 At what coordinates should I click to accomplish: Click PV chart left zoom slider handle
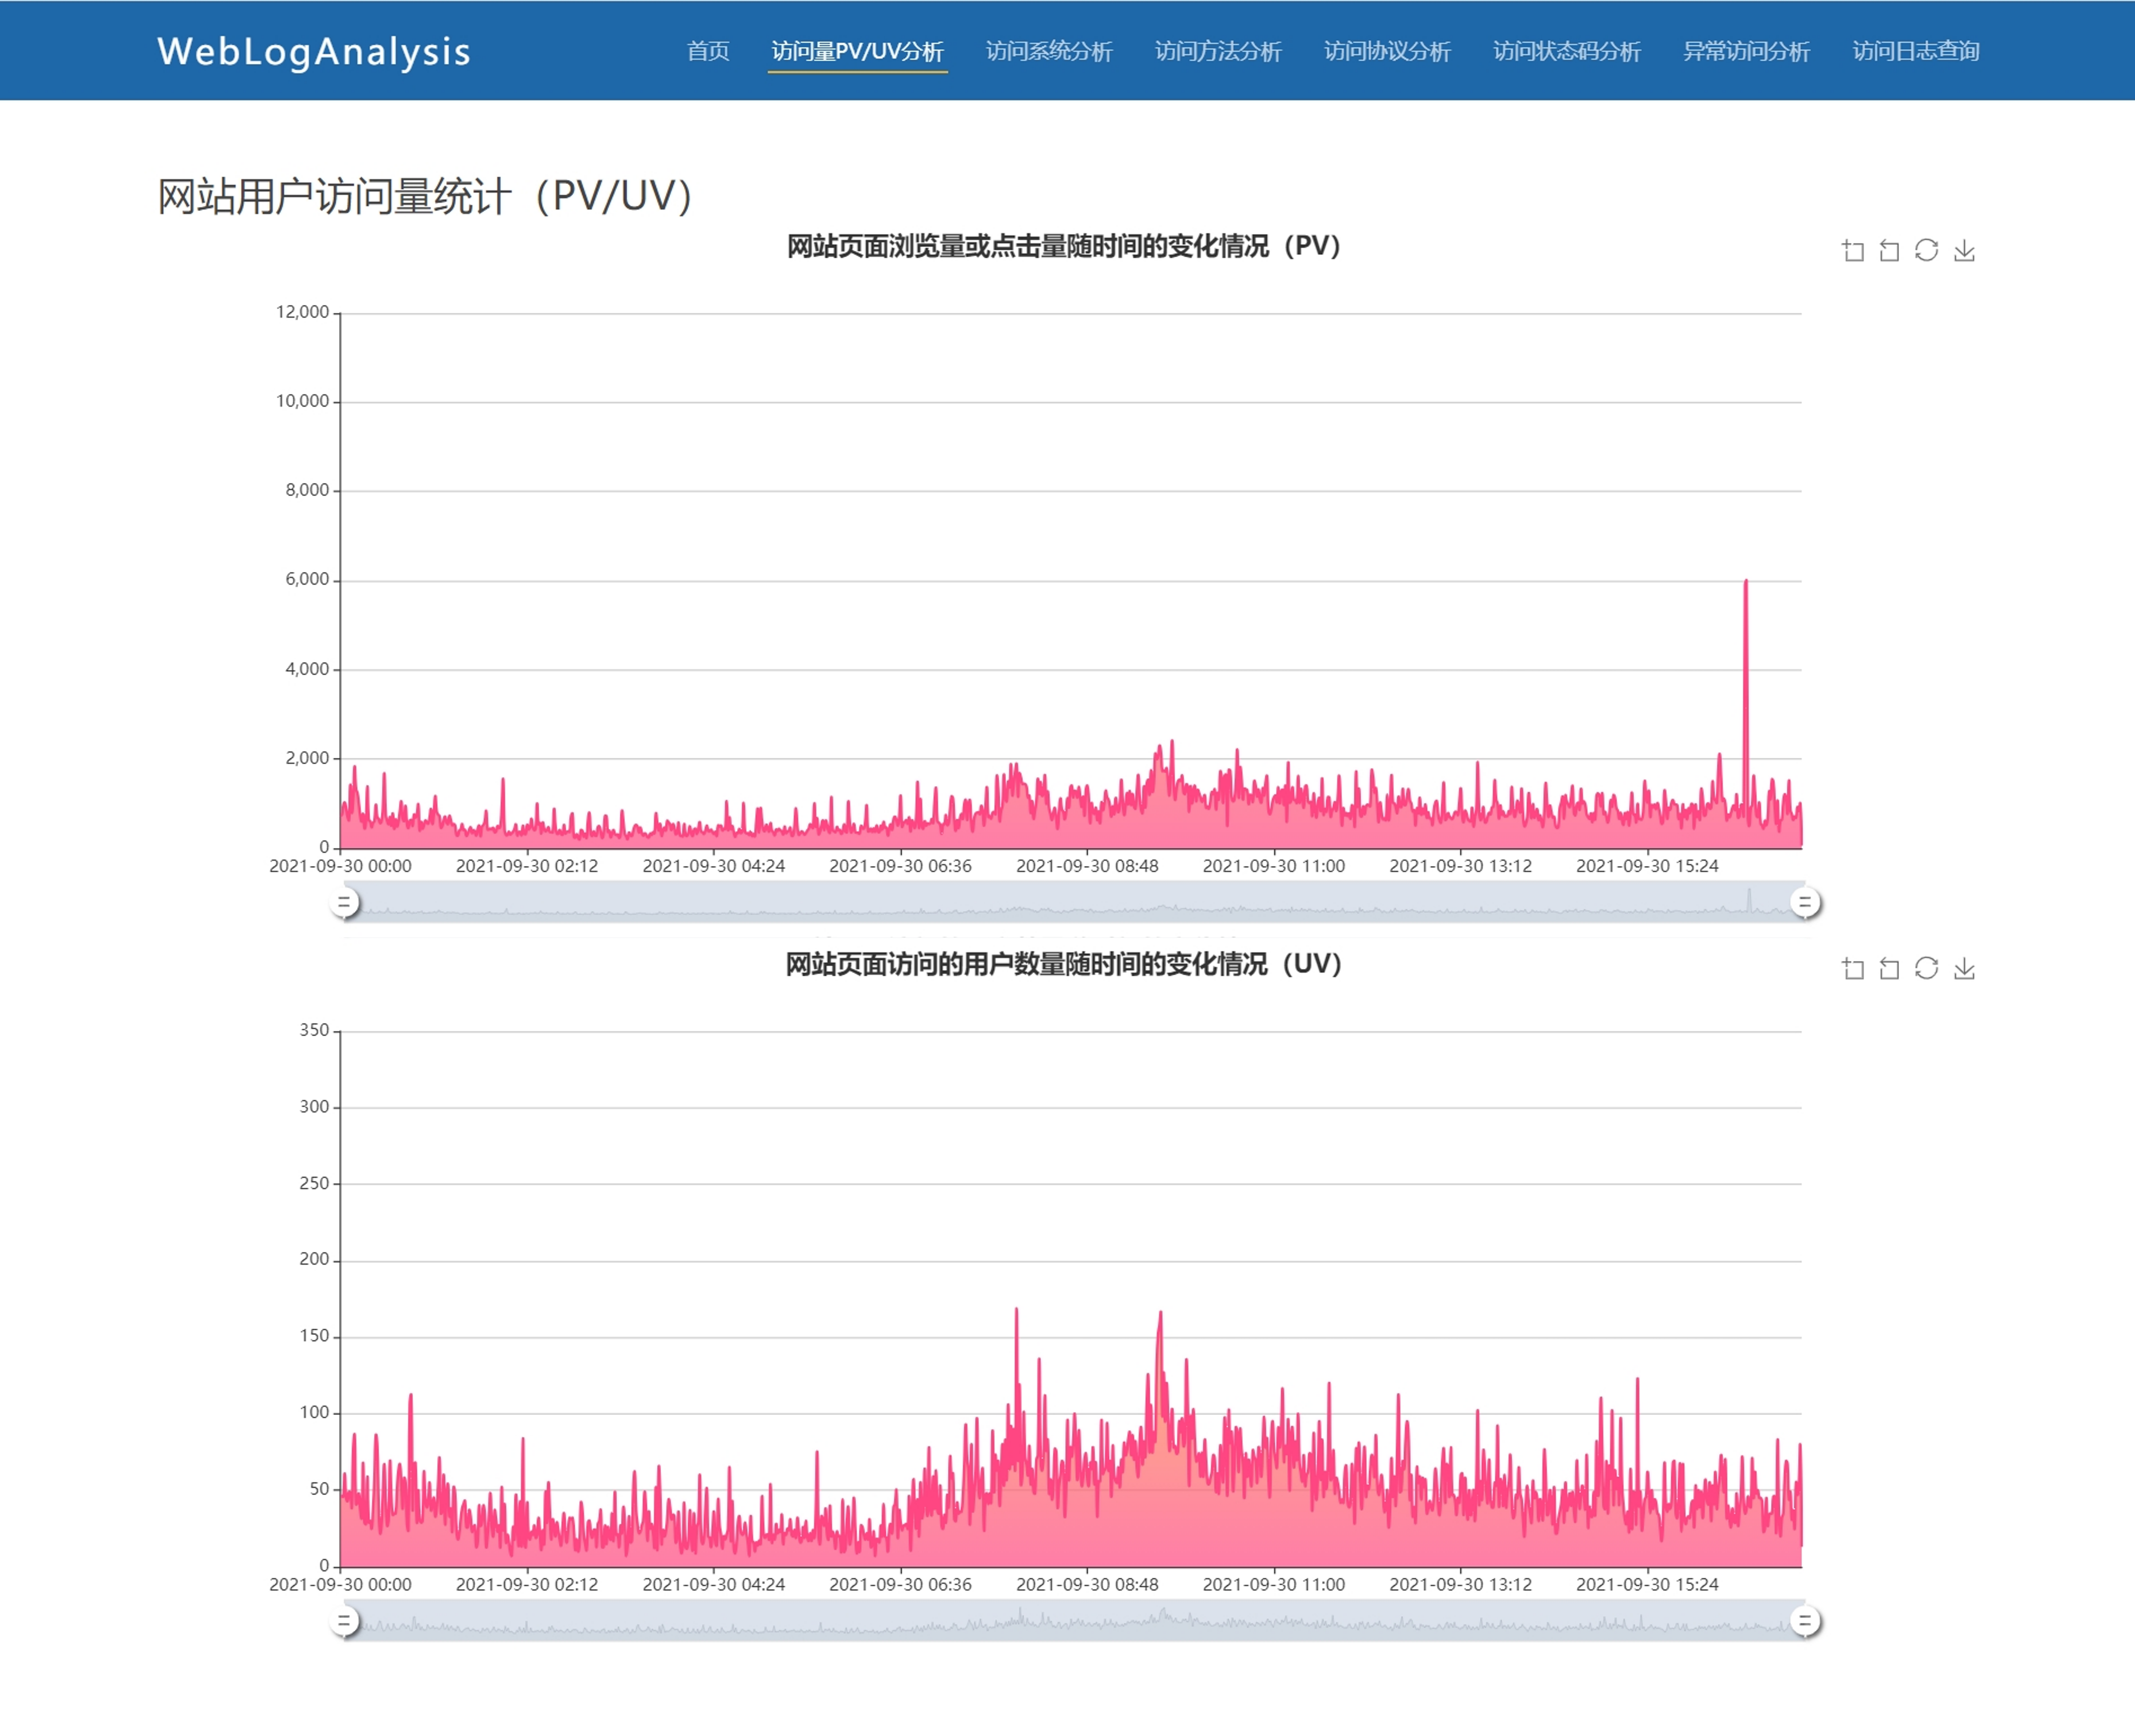[x=344, y=903]
